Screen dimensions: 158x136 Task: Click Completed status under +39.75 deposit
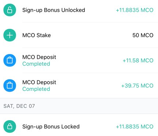point(36,89)
